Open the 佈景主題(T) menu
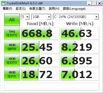Image resolution: width=103 pixels, height=93 pixels. pos(37,9)
